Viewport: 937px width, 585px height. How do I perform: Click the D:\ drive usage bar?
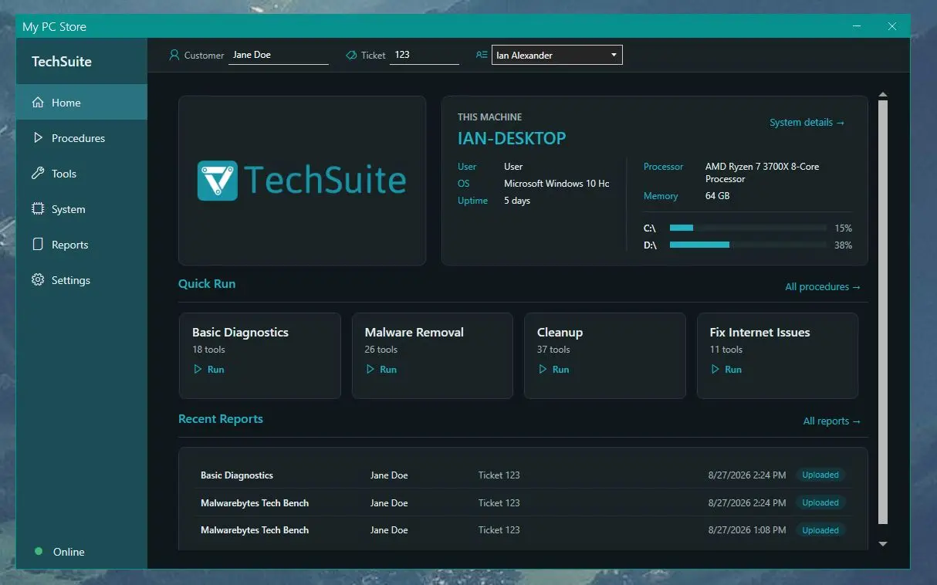point(748,245)
